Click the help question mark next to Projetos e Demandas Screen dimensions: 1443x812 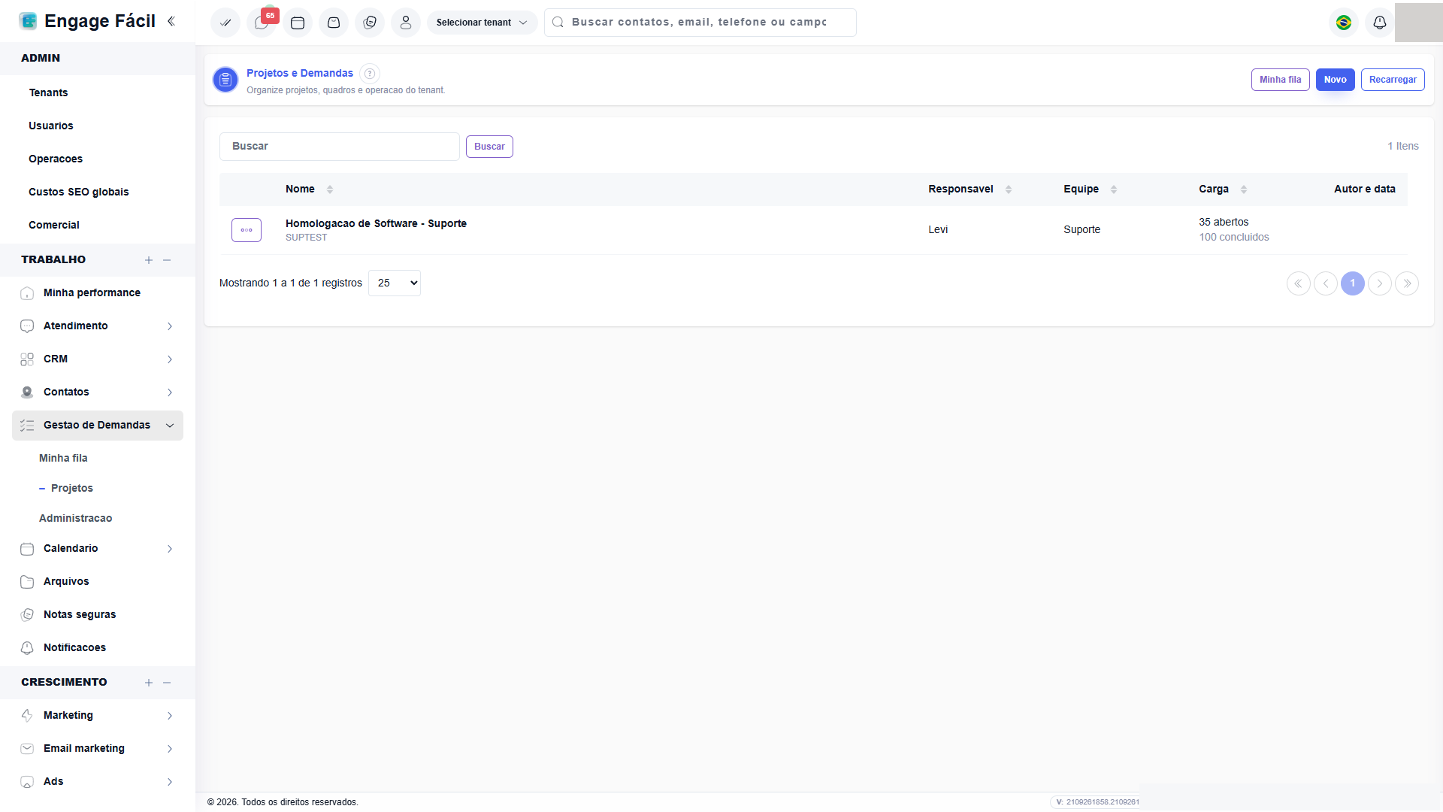coord(370,74)
